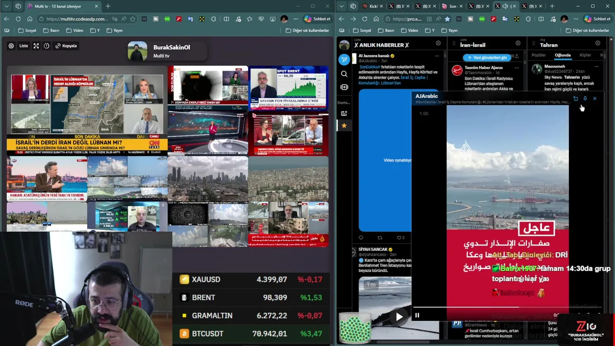The image size is (615, 346).
Task: Click the compose post button in X sidebar
Action: 344,60
